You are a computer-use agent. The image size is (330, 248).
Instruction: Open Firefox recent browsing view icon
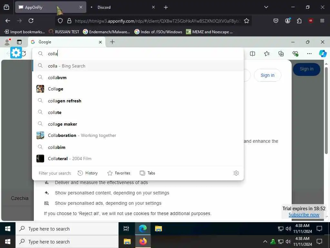pos(6,7)
